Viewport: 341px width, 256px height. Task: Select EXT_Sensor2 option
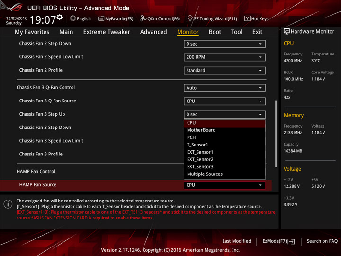(x=224, y=160)
